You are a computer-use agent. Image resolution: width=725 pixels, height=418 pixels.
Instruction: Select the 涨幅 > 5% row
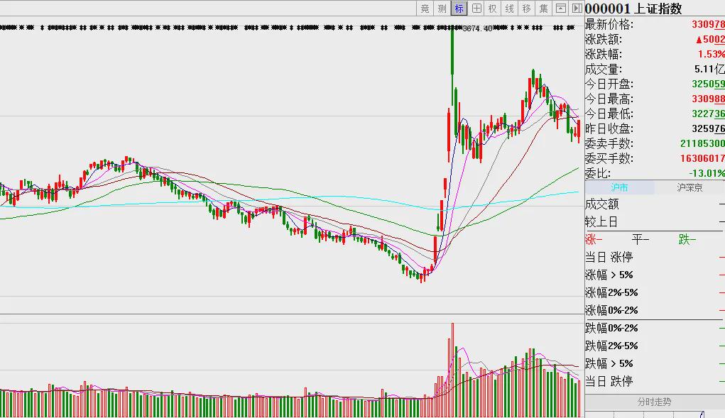point(654,275)
